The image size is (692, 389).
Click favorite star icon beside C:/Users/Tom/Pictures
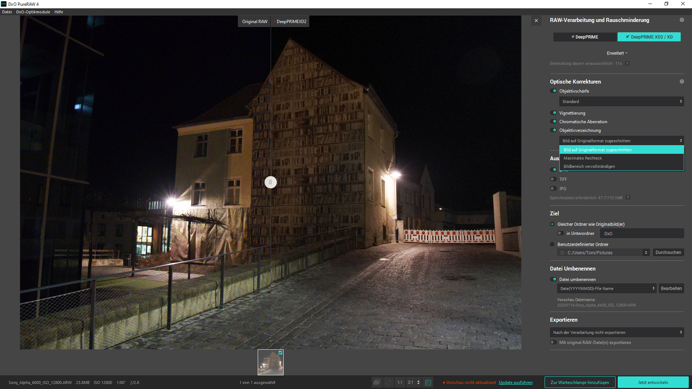[562, 253]
